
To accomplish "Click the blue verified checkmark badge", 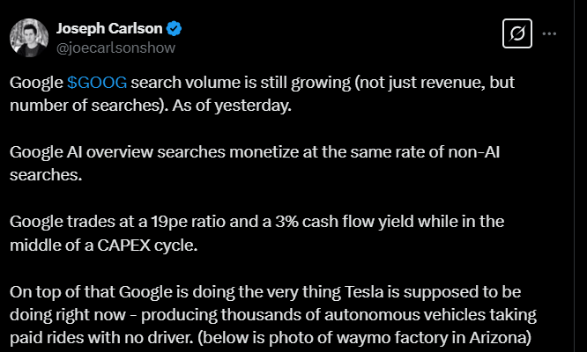I will (x=175, y=29).
